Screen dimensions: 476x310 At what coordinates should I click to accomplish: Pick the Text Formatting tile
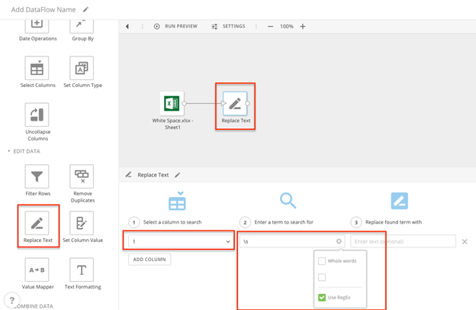pyautogui.click(x=82, y=270)
